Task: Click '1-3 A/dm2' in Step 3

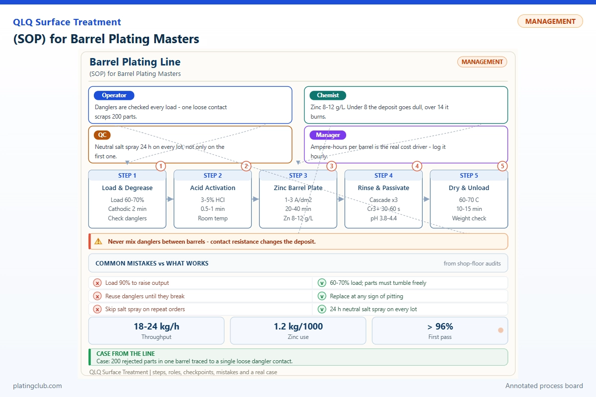Action: (x=298, y=200)
